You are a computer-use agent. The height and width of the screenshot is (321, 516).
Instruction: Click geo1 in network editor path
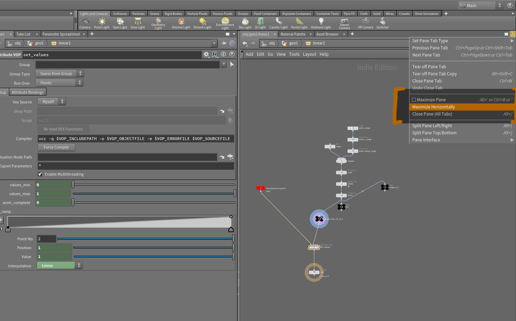click(x=290, y=43)
